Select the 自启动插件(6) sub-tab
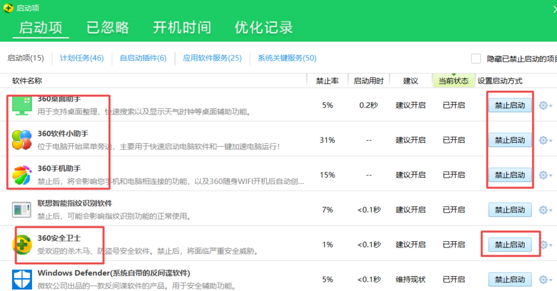 tap(143, 58)
